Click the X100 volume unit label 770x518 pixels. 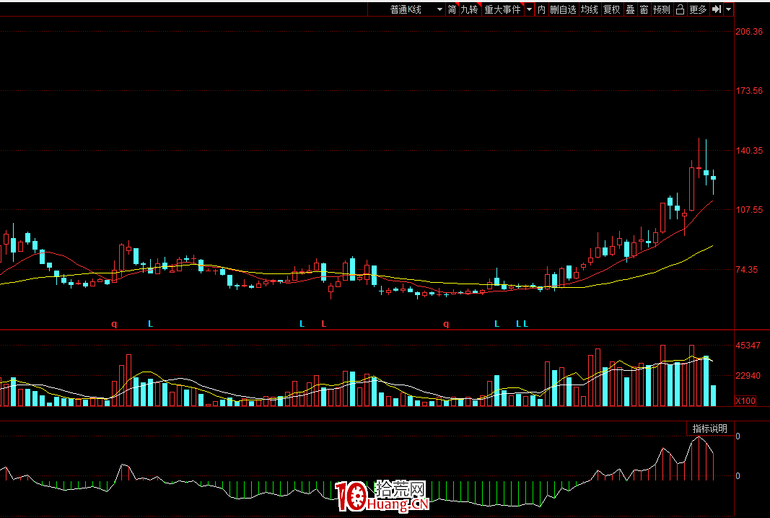745,400
